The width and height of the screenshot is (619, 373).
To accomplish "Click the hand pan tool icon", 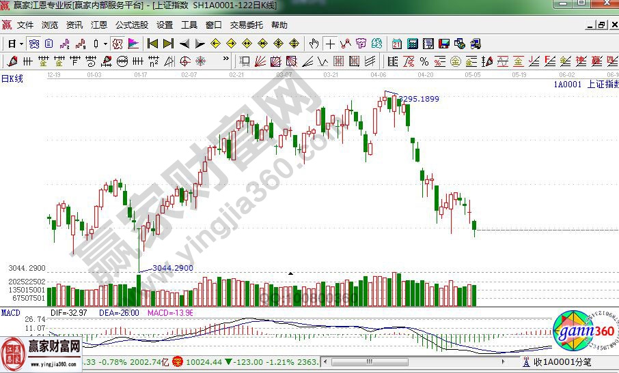I will tap(314, 44).
